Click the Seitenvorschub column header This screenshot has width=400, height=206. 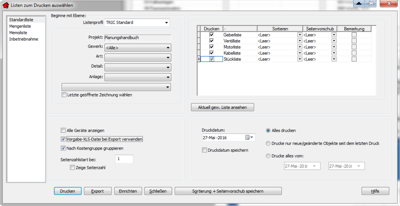320,29
